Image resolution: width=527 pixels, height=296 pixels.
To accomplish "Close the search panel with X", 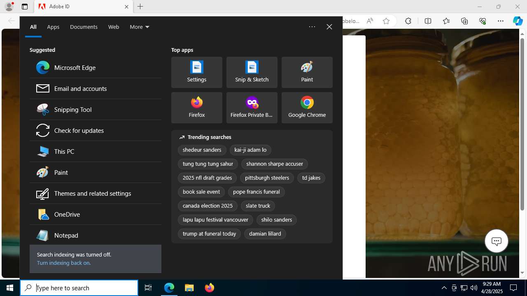I will (329, 27).
